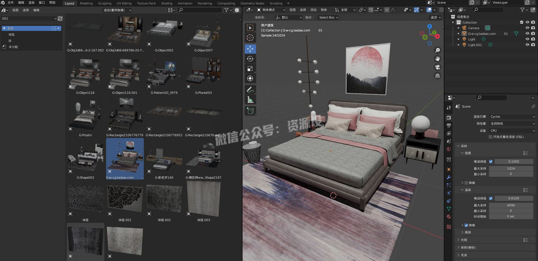Pin the Scene properties panel
Viewport: 538px width, 261px height.
click(x=533, y=106)
